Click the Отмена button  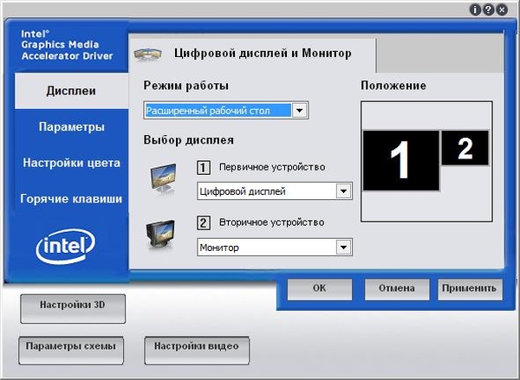397,289
